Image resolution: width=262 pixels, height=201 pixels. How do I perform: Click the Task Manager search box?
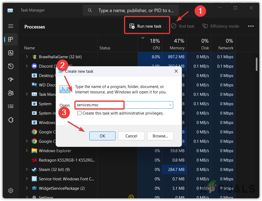pos(131,10)
